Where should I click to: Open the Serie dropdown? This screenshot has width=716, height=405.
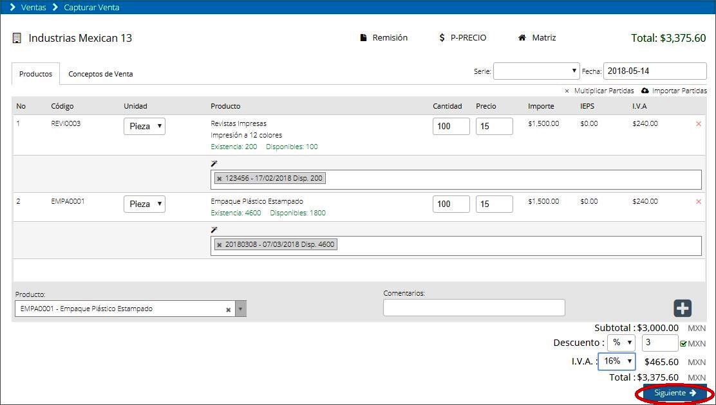[x=536, y=71]
